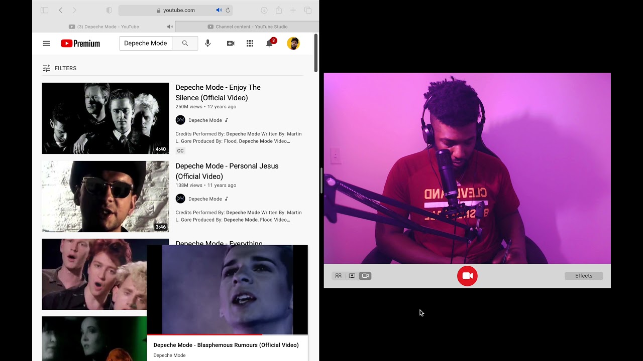Start voice search with the microphone
The image size is (643, 361).
[208, 44]
